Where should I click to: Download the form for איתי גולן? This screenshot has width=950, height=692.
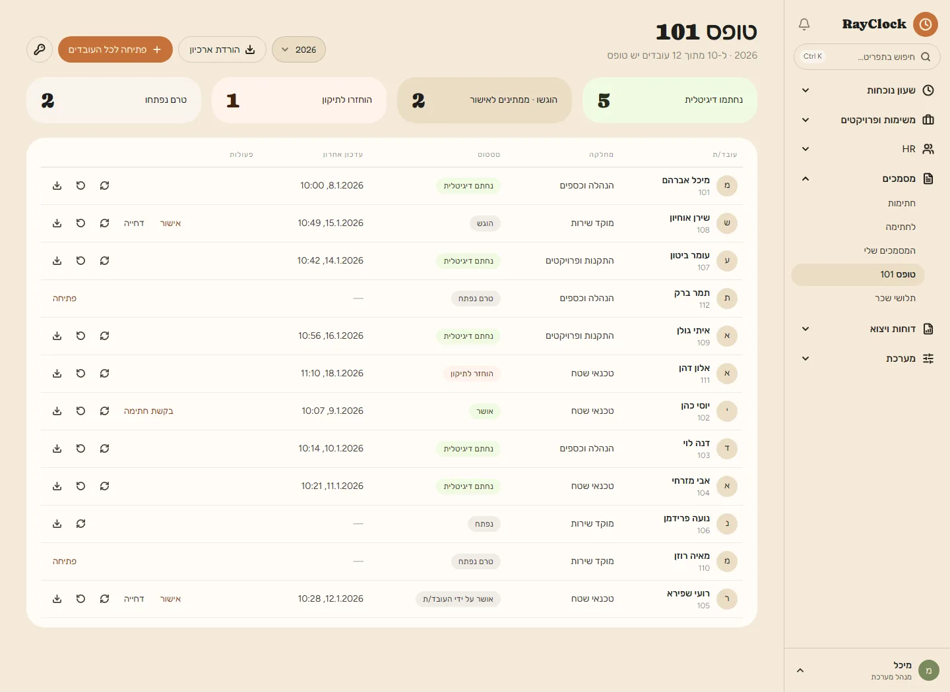pyautogui.click(x=57, y=336)
